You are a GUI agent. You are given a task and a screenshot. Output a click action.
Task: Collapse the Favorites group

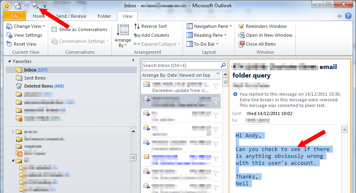tap(10, 61)
